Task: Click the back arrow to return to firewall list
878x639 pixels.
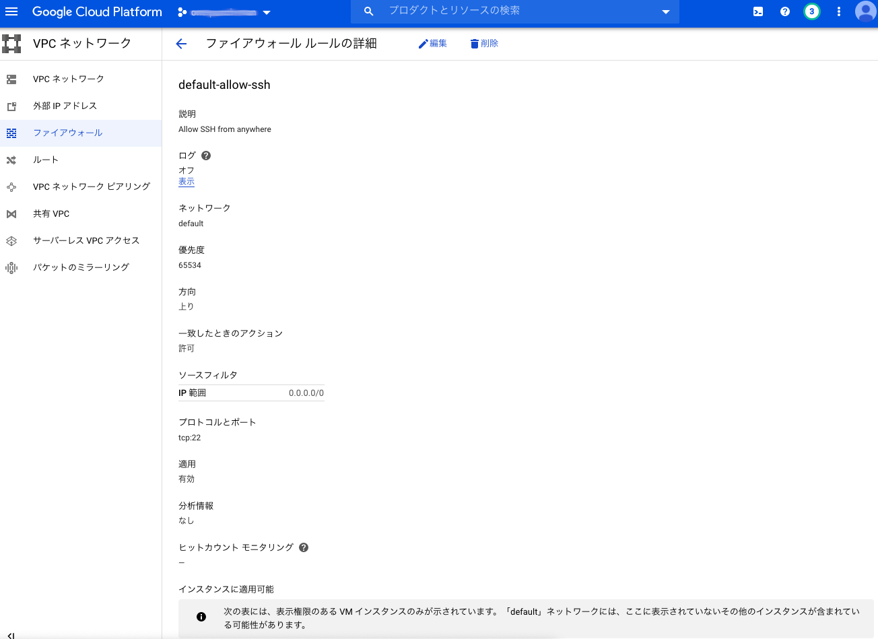Action: pyautogui.click(x=180, y=43)
